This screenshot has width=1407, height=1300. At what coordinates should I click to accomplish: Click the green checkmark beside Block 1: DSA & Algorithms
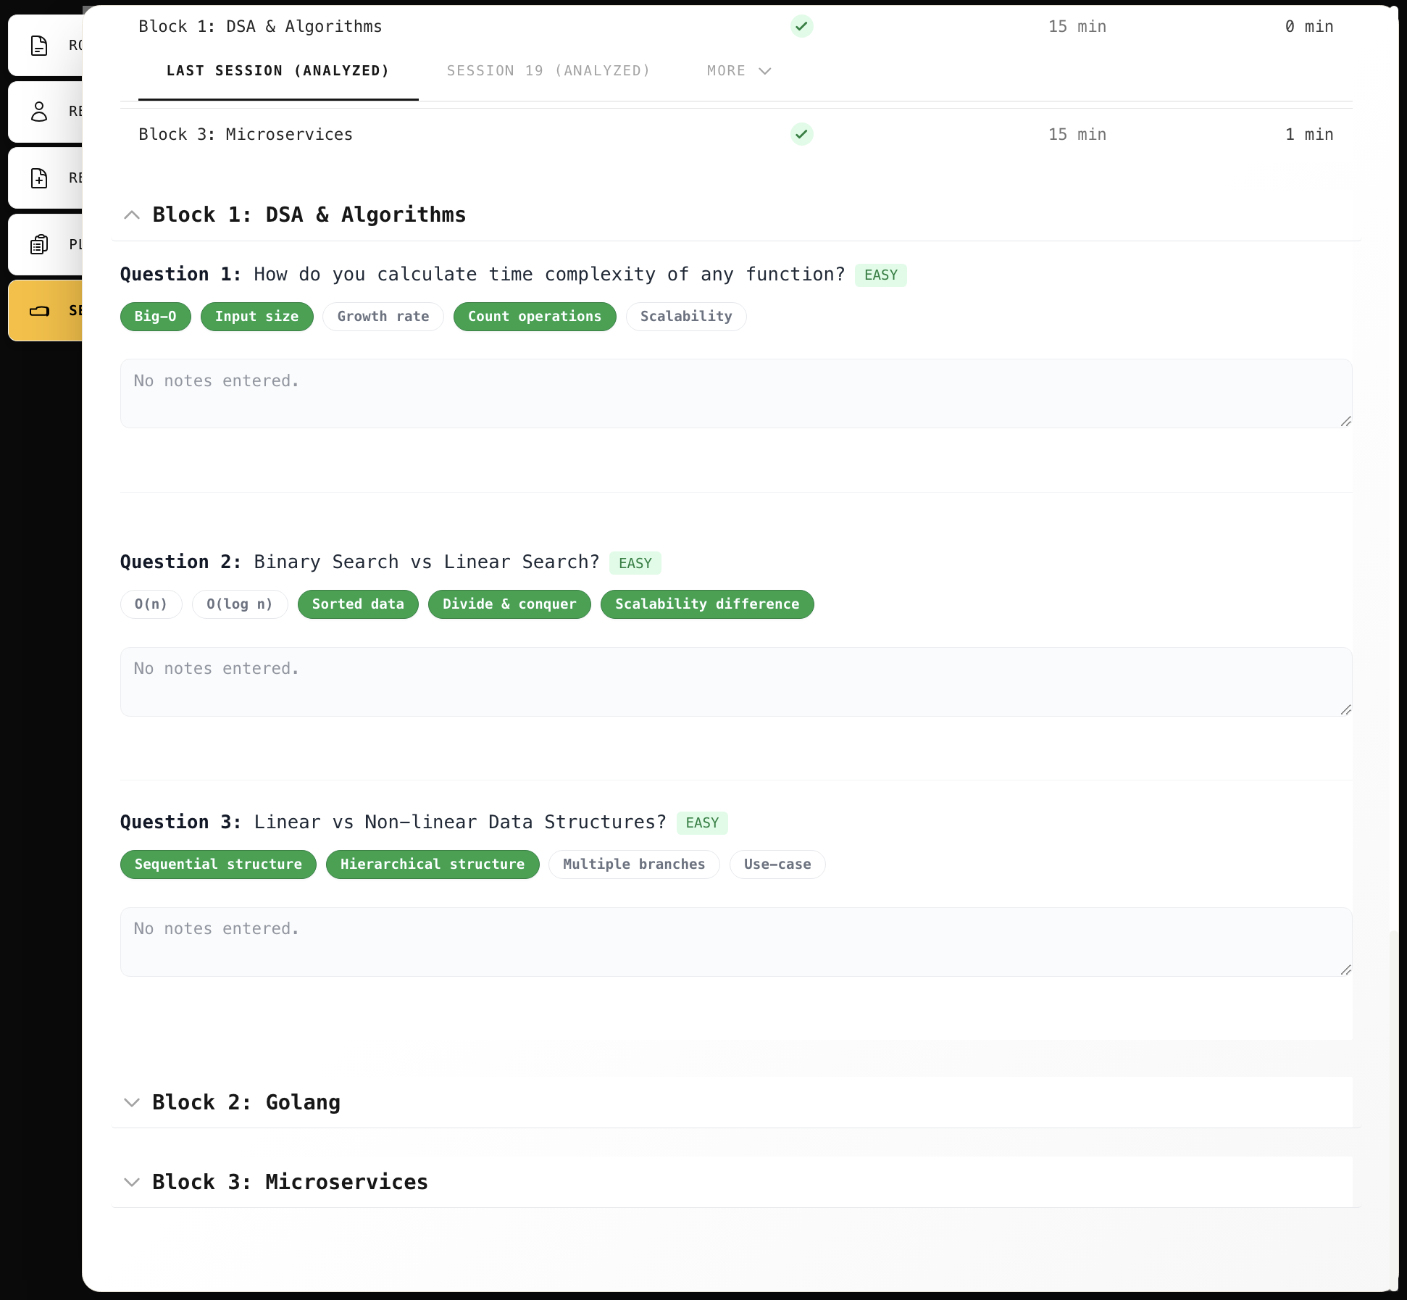coord(801,26)
